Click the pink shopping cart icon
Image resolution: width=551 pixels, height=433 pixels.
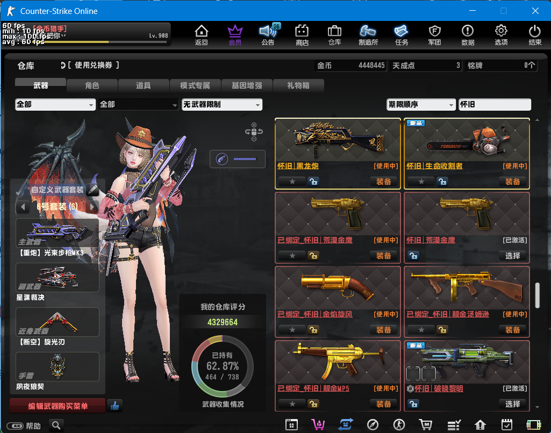318,425
